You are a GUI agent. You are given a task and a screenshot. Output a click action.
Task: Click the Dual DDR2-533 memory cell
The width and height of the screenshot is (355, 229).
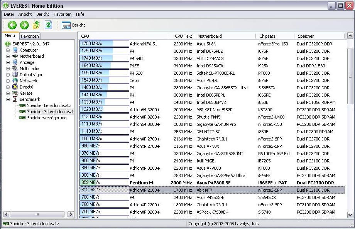pyautogui.click(x=311, y=66)
